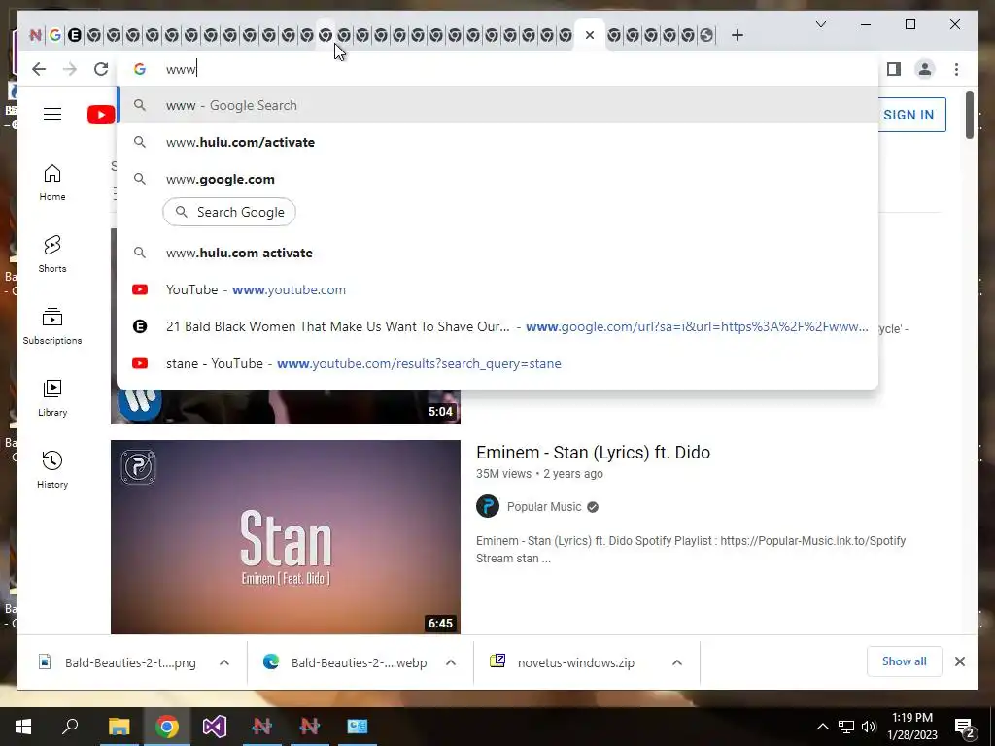Show hidden system tray icons

pos(822,727)
